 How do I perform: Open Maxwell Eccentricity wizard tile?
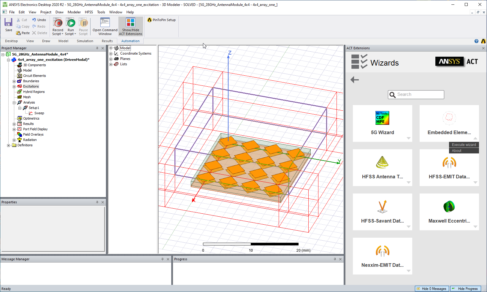449,212
